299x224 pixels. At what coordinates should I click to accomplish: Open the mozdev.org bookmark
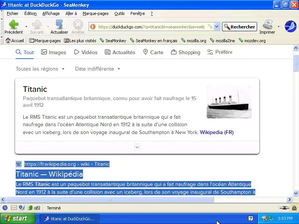pyautogui.click(x=252, y=41)
